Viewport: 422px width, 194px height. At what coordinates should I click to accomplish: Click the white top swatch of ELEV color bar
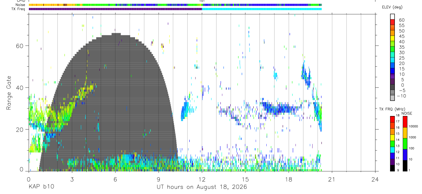(x=392, y=16)
